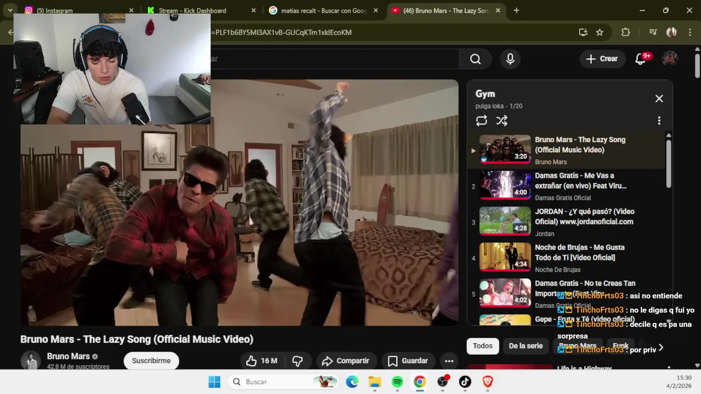Open more video actions ellipsis
This screenshot has width=701, height=394.
click(x=449, y=361)
